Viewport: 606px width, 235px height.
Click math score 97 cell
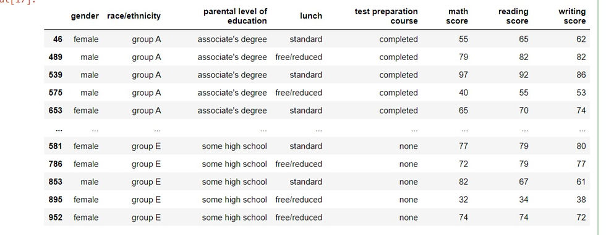(463, 75)
